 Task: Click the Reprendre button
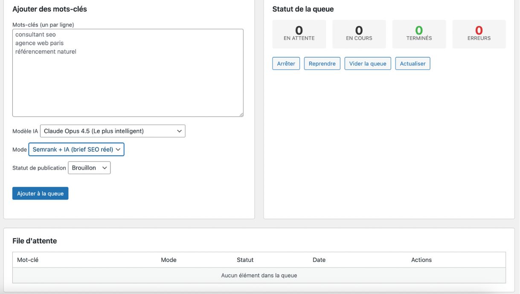322,64
